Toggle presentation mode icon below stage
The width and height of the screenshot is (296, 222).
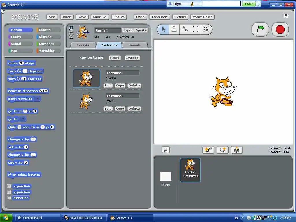[x=166, y=150]
